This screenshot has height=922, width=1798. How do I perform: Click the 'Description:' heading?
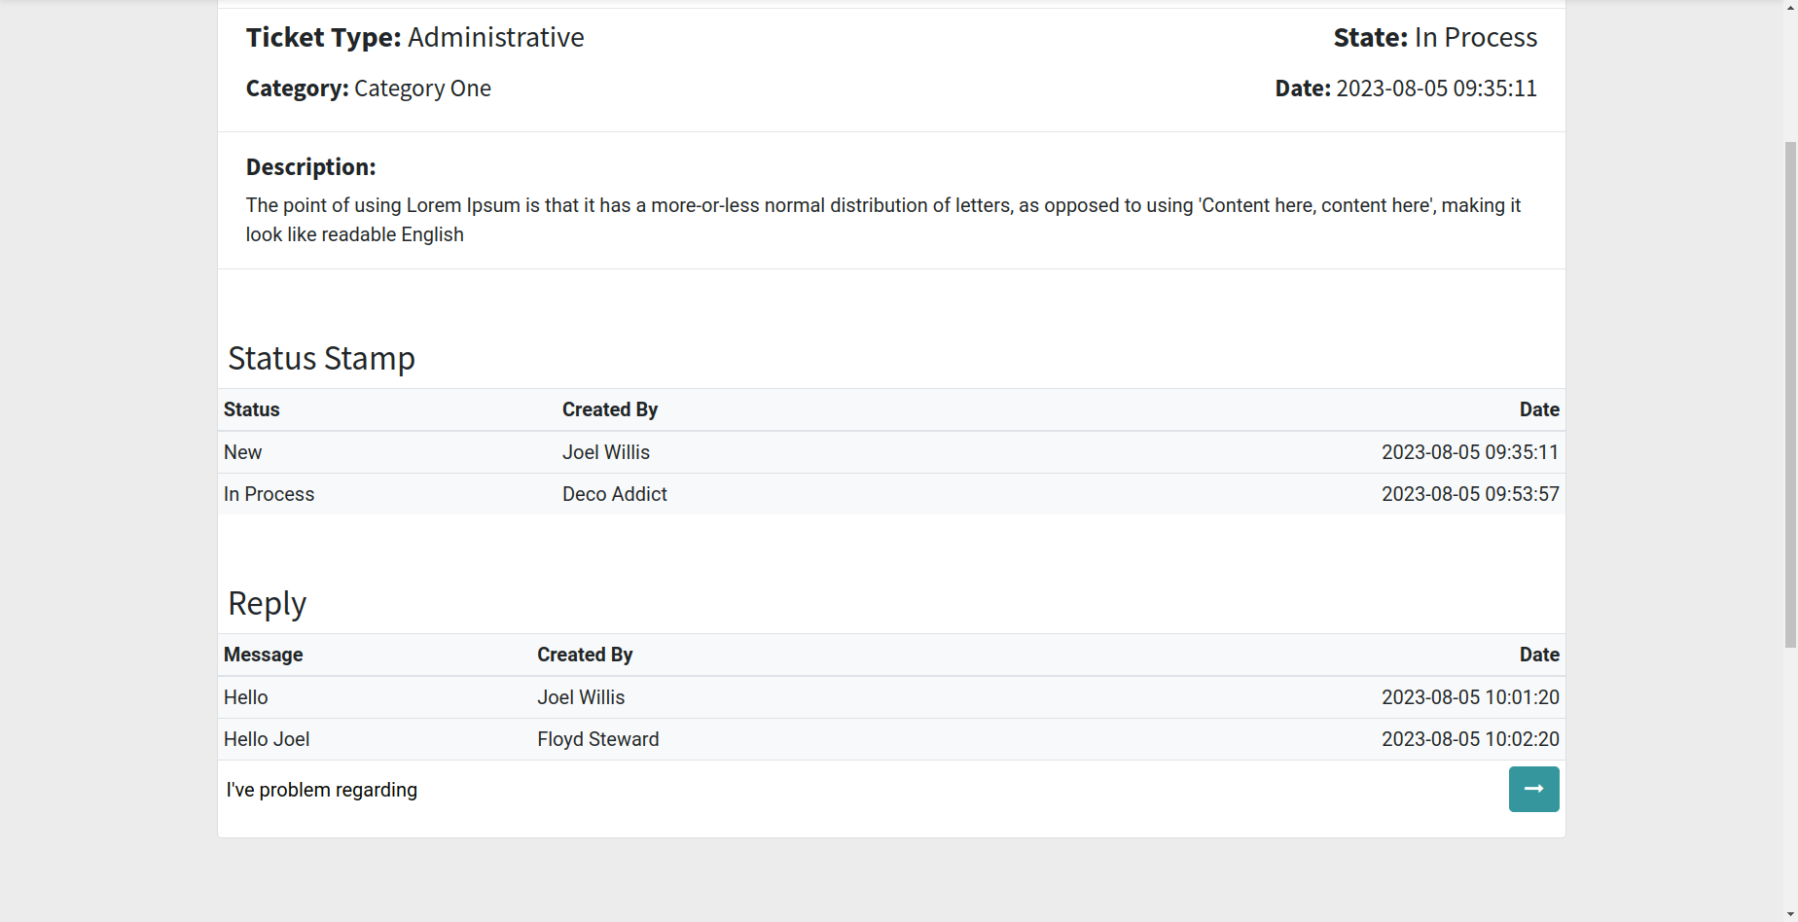310,166
